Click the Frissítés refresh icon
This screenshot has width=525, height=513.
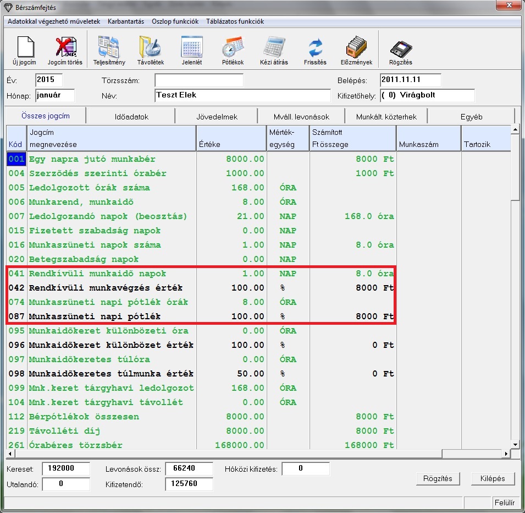pos(315,47)
